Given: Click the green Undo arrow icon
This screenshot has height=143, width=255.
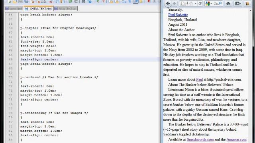Looking at the screenshot, I should [x=70, y=2].
